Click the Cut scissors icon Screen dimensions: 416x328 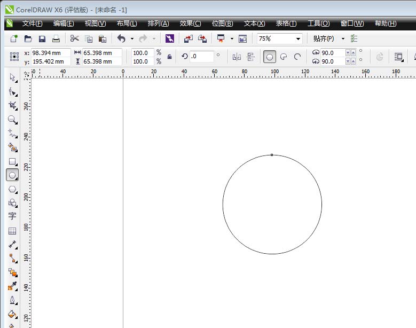pos(74,38)
